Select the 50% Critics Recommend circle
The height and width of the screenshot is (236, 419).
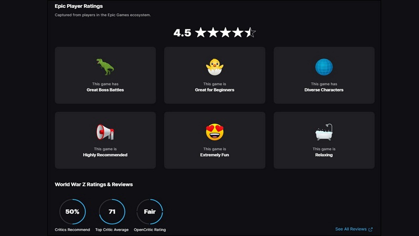click(72, 212)
